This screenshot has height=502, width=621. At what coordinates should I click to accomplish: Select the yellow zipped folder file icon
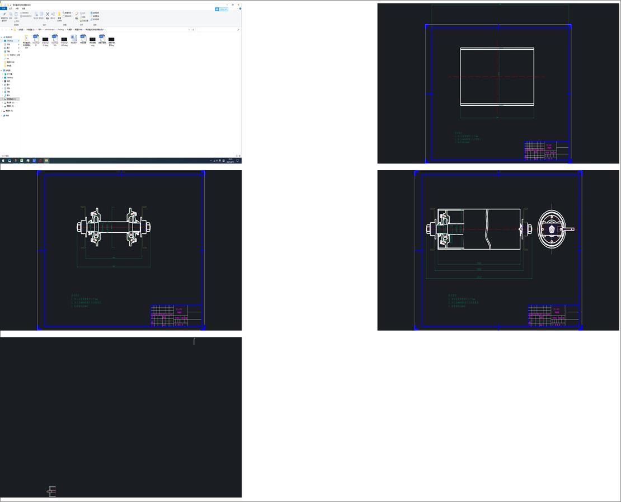[x=26, y=38]
